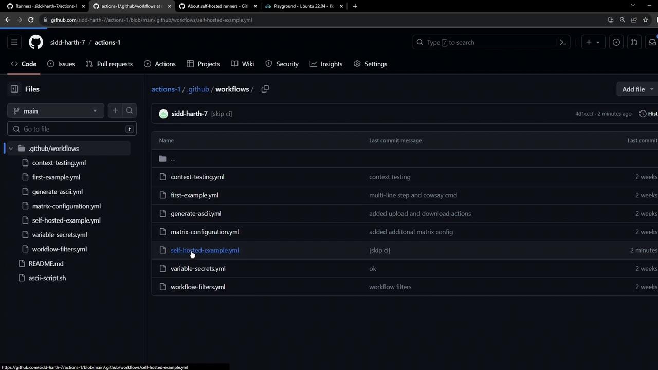Search files with magnifier icon in sidebar
The height and width of the screenshot is (370, 658).
[130, 110]
